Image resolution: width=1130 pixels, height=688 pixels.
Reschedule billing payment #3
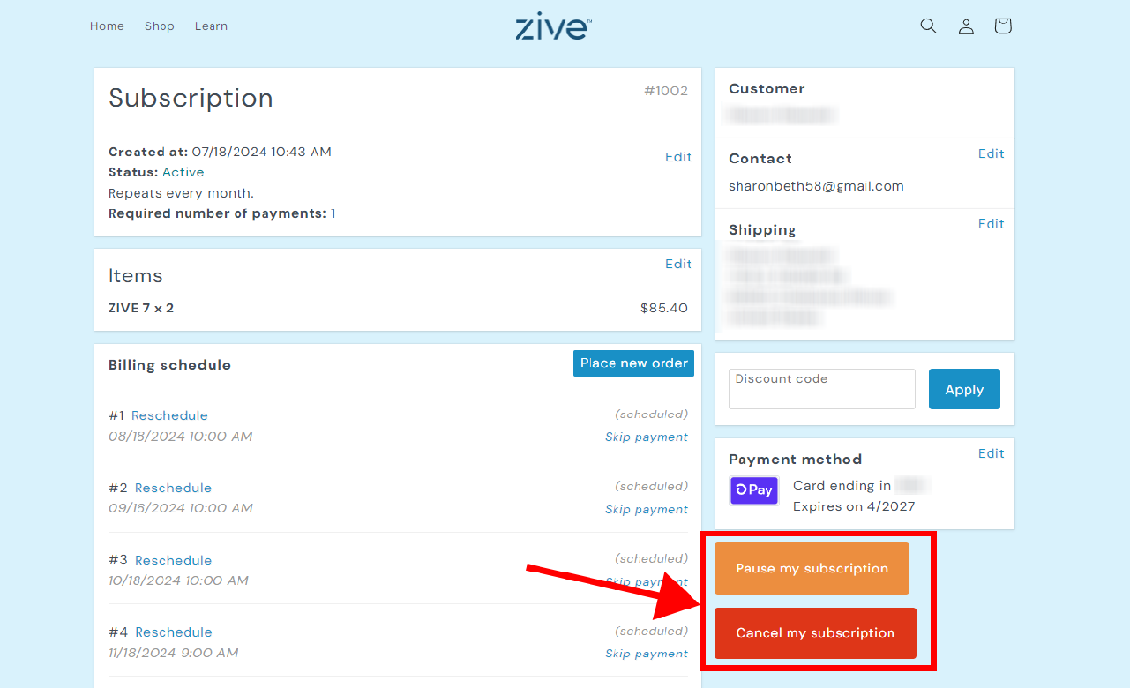pos(173,560)
